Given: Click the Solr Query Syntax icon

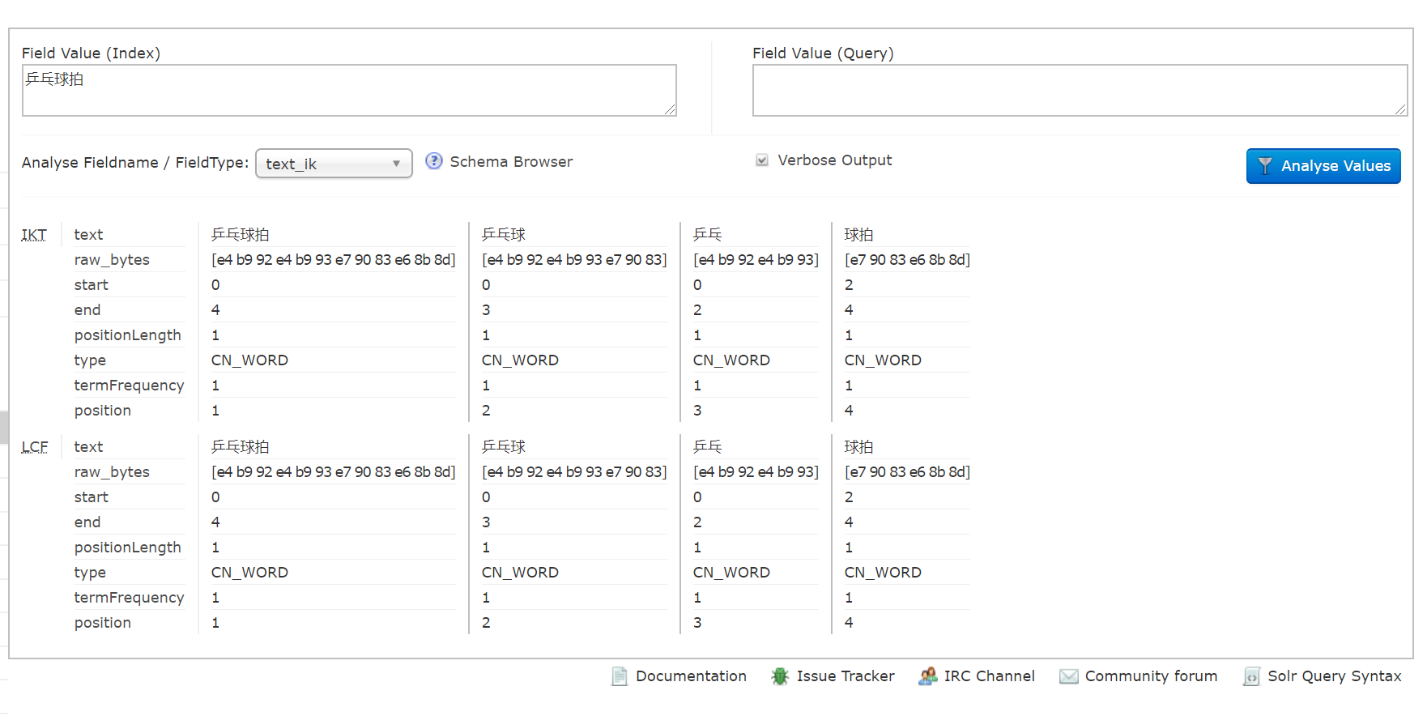Looking at the screenshot, I should [1251, 676].
